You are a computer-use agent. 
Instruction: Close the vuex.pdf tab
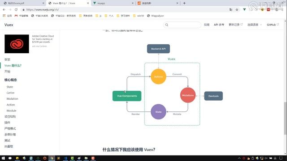click(43, 3)
